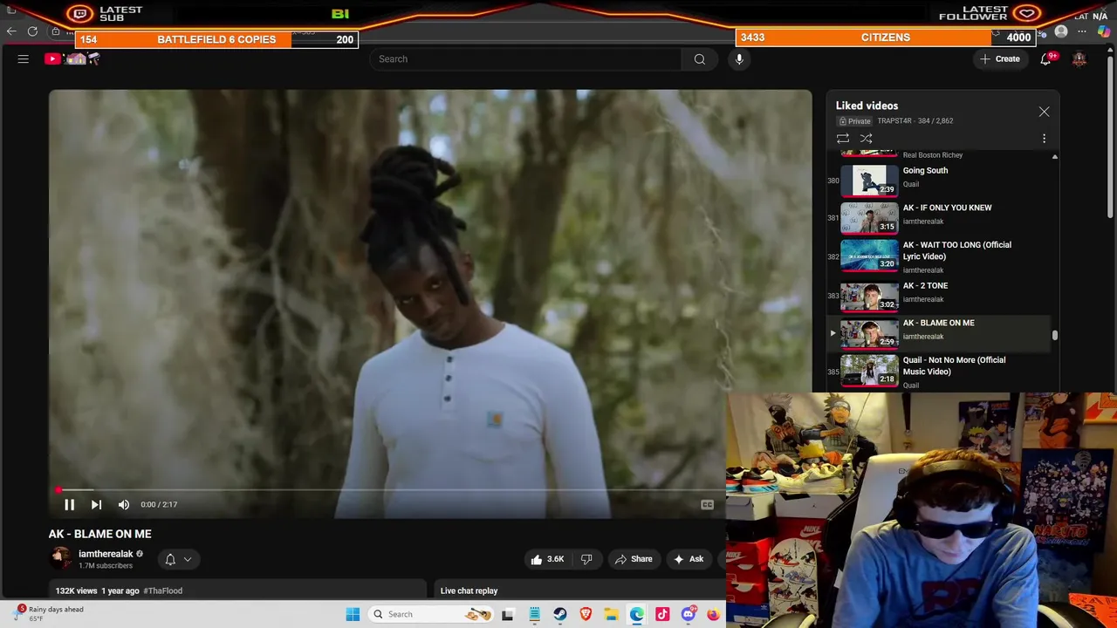Open the subscription notification bell dropdown
Image resolution: width=1117 pixels, height=628 pixels.
click(178, 559)
